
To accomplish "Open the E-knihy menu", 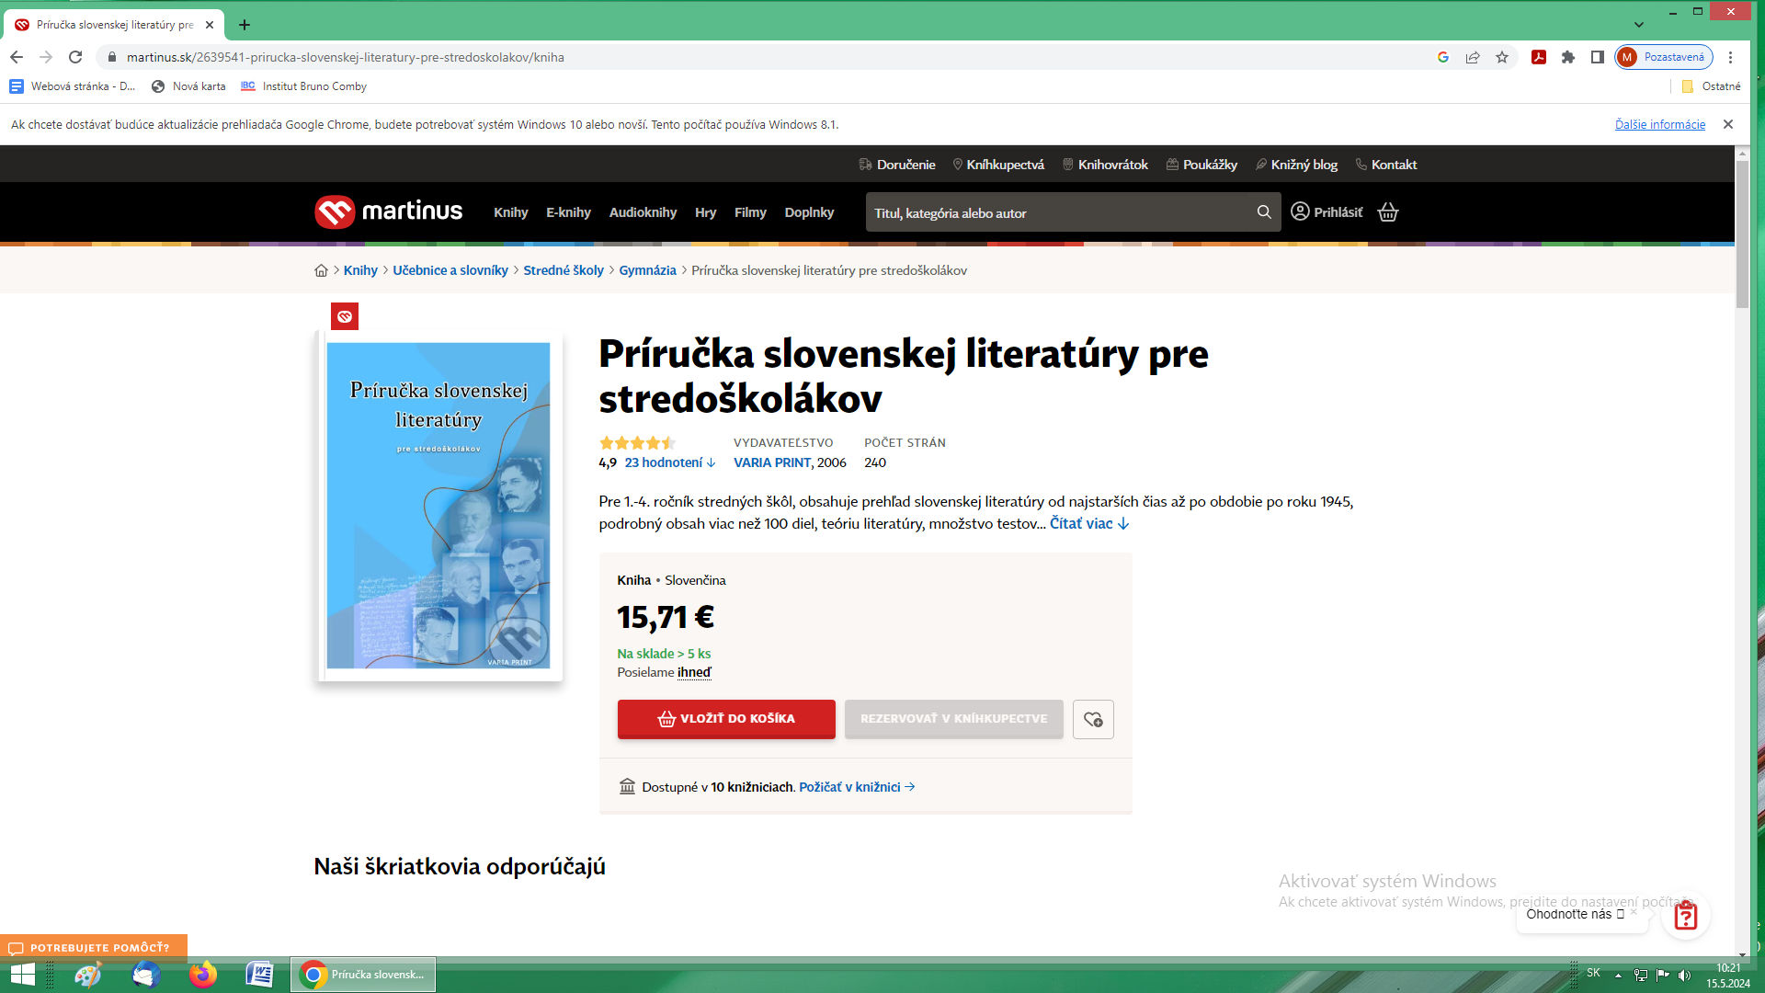I will pyautogui.click(x=568, y=212).
